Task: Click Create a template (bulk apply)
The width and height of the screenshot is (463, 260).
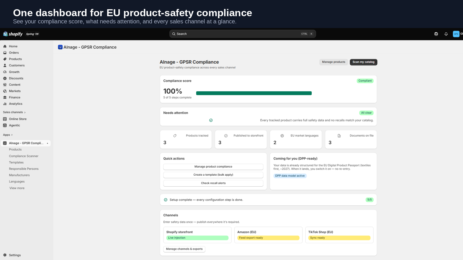Action: (x=213, y=175)
